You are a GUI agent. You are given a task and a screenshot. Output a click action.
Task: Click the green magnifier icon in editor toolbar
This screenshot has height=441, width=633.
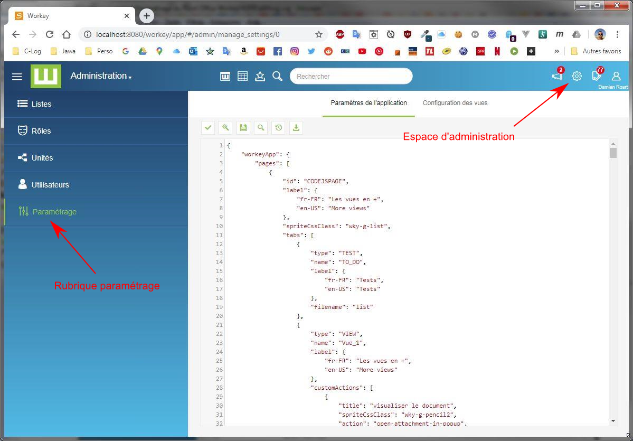[261, 127]
